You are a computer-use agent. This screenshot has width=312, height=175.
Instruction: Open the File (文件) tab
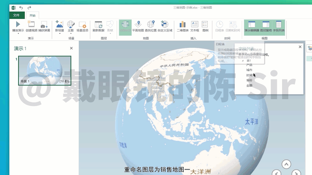pyautogui.click(x=17, y=15)
